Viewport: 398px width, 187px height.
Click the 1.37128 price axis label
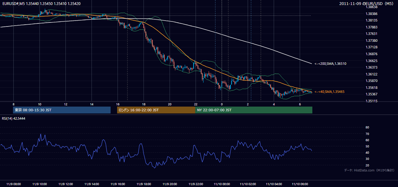[x=372, y=47]
